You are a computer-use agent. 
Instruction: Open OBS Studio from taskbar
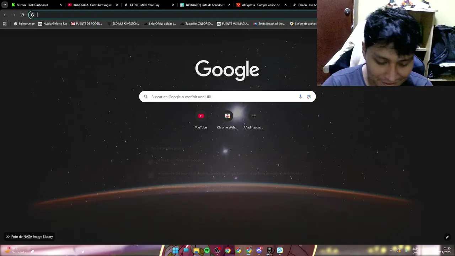tap(217, 250)
